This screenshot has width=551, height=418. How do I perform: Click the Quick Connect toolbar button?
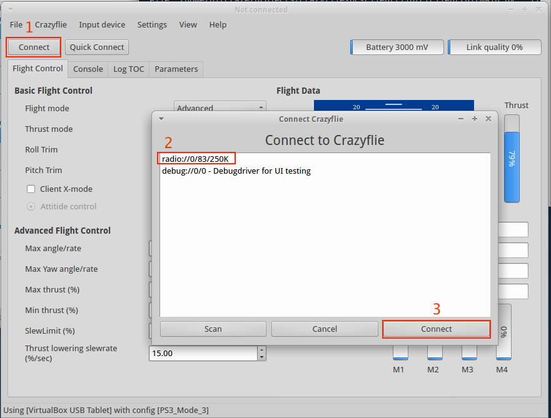(x=97, y=47)
